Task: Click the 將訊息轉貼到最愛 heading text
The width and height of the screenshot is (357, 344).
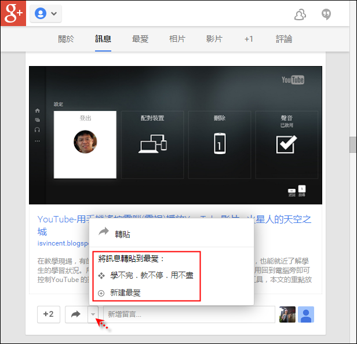Action: click(x=131, y=259)
